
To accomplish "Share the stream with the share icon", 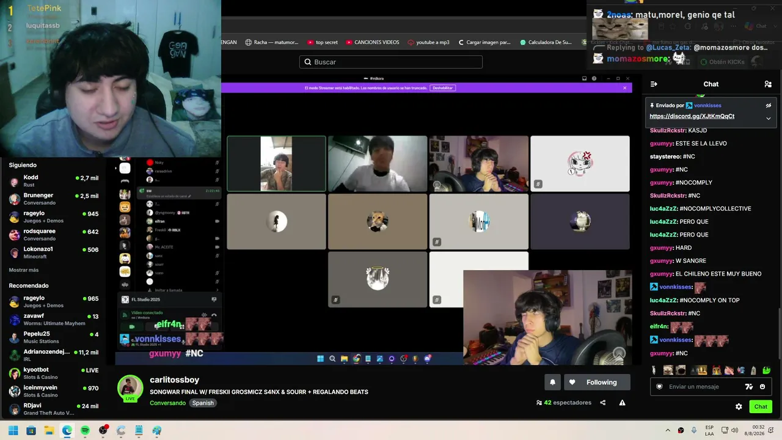I will pos(603,403).
